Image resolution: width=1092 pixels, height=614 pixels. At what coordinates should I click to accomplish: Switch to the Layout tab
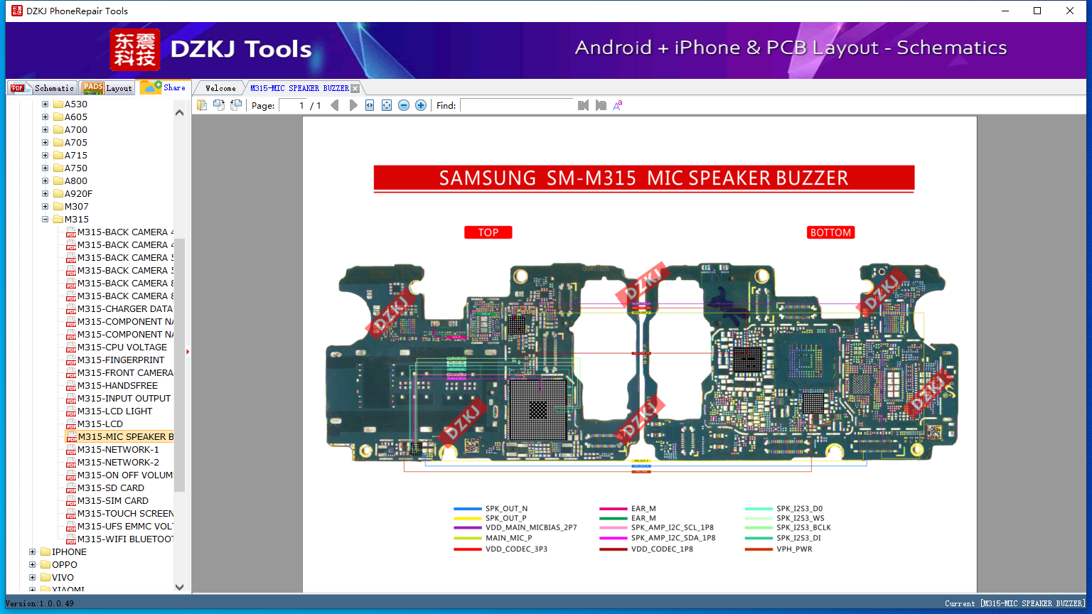(x=107, y=88)
